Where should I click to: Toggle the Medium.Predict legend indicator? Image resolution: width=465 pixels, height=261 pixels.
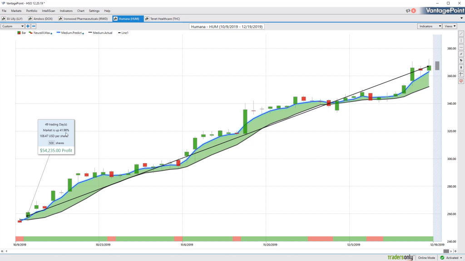(x=70, y=33)
